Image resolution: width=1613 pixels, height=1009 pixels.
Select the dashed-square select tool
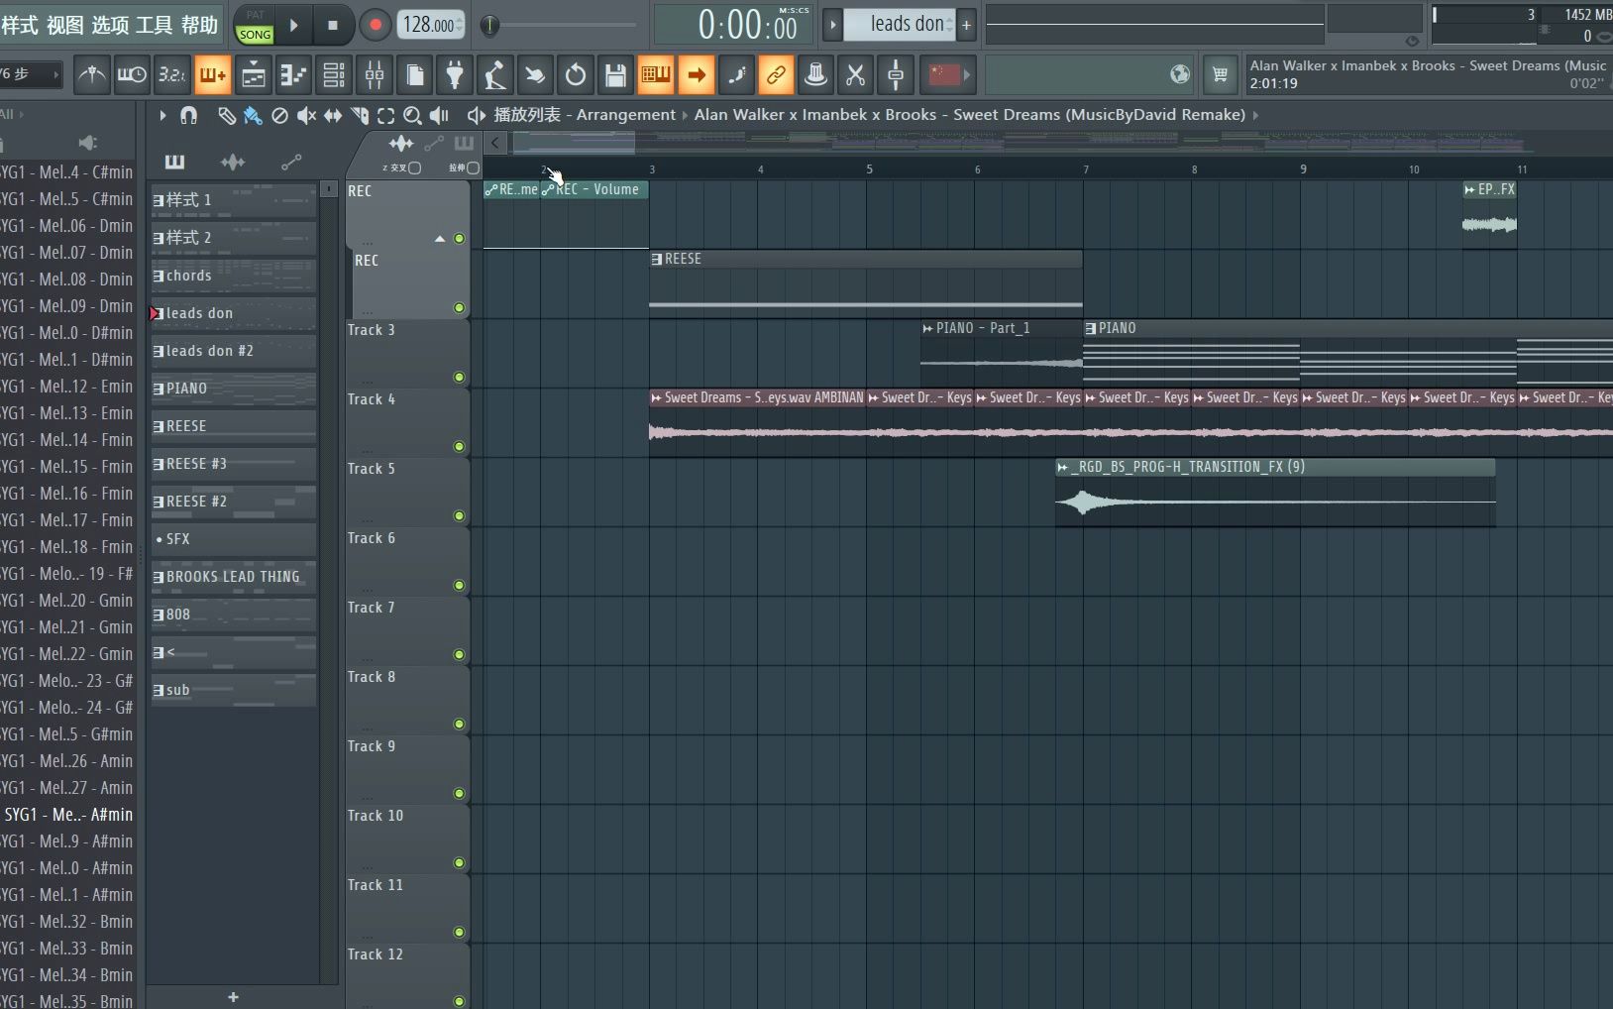pos(385,115)
